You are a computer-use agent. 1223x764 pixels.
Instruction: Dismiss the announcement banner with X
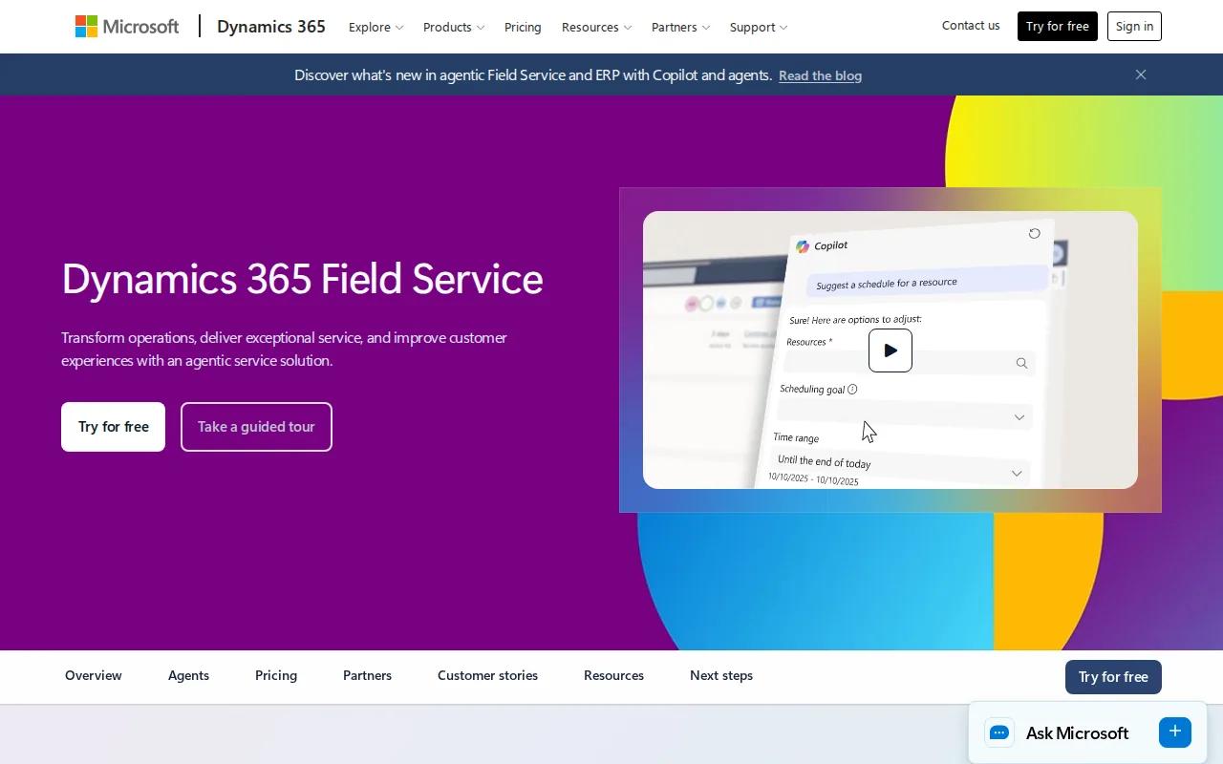click(1141, 74)
